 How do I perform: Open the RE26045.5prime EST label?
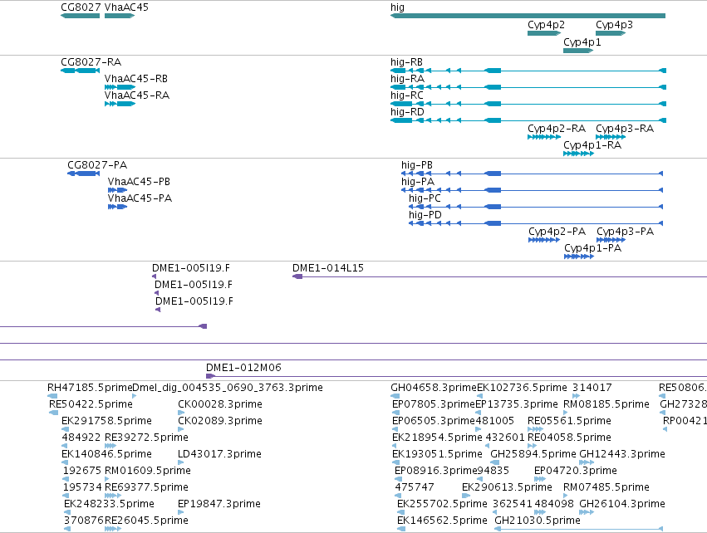[x=146, y=521]
